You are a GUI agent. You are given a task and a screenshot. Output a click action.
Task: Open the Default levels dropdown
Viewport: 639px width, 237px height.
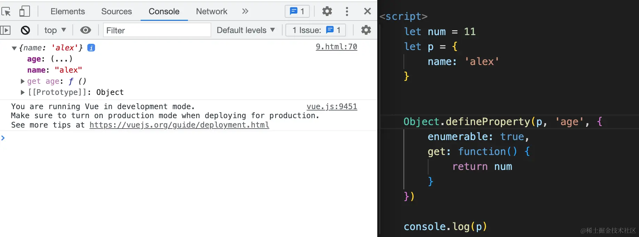(x=246, y=30)
